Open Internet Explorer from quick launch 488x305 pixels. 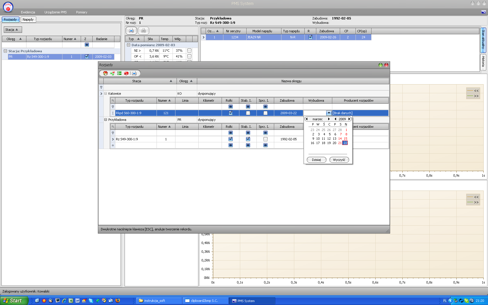(64, 301)
